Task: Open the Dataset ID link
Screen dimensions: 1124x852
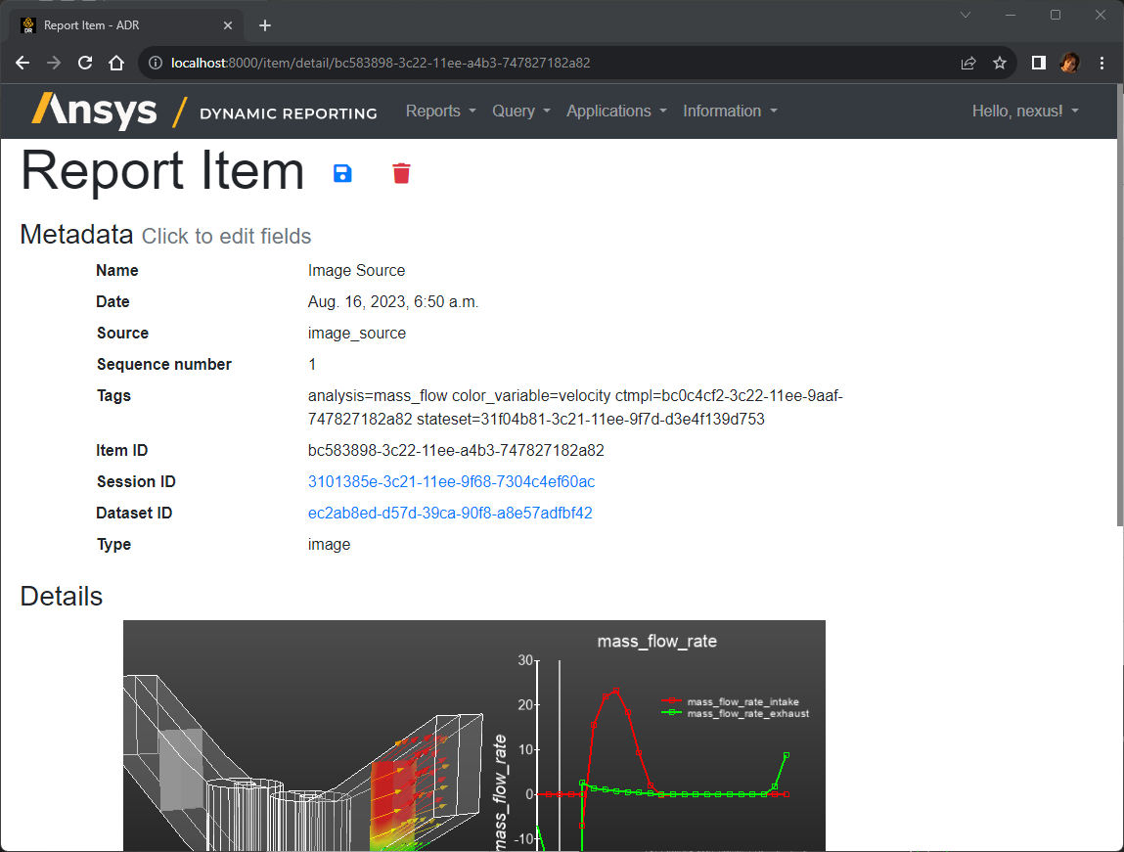Action: click(450, 514)
